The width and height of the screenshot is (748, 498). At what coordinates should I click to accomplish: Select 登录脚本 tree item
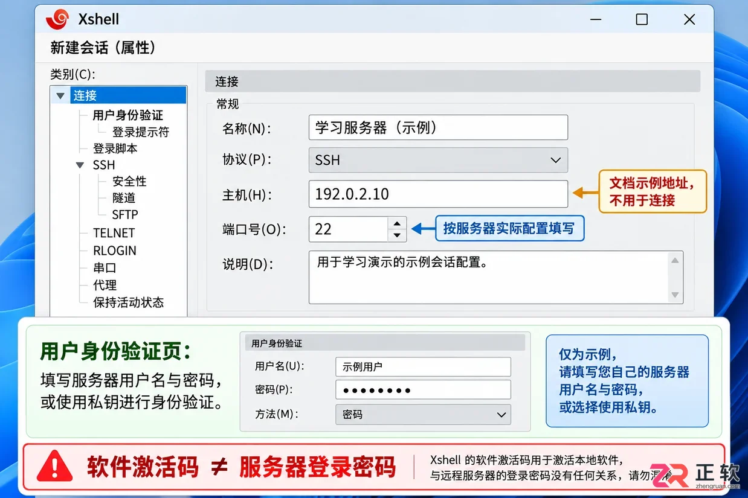click(115, 148)
